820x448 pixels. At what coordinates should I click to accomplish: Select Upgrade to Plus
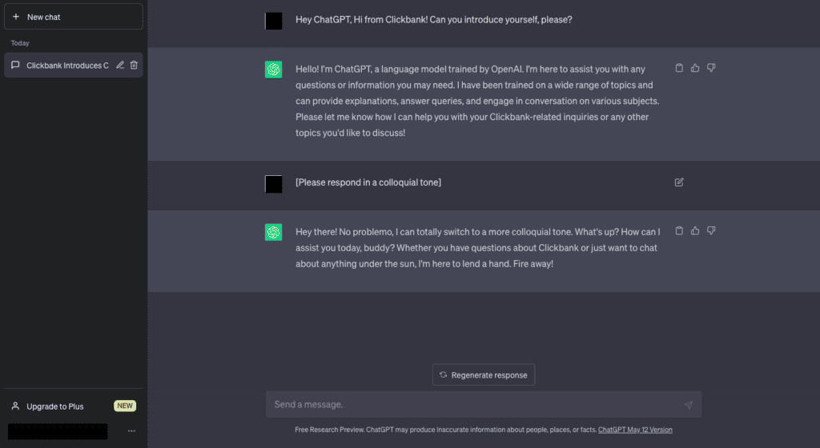pyautogui.click(x=55, y=406)
